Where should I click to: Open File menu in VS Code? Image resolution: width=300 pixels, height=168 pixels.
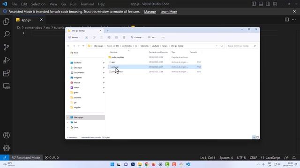click(14, 4)
